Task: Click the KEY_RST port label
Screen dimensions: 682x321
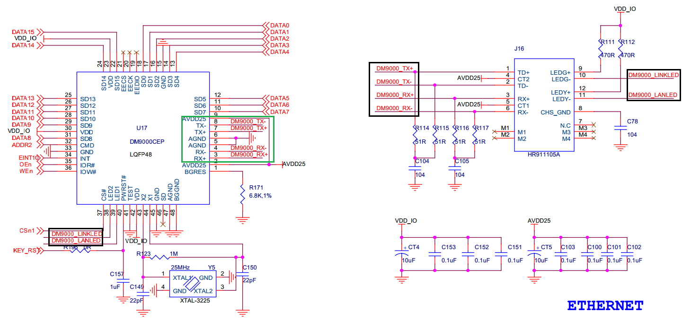Action: point(27,251)
